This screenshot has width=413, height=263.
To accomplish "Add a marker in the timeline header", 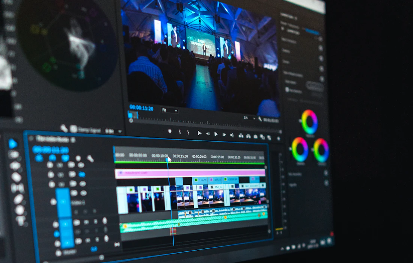I will coord(78,158).
